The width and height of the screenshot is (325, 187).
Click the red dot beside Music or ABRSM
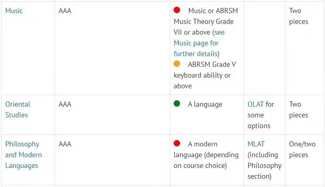(x=177, y=10)
